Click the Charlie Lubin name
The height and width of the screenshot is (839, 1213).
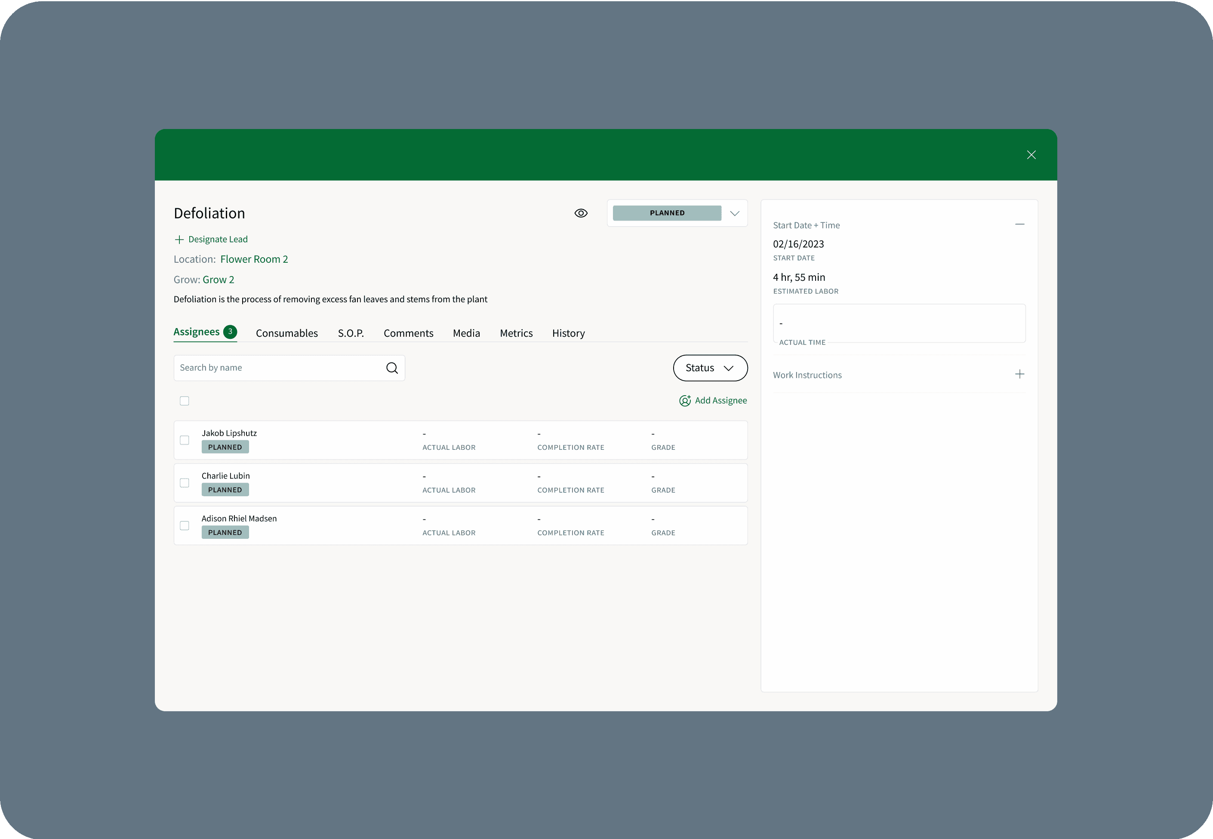pos(225,476)
